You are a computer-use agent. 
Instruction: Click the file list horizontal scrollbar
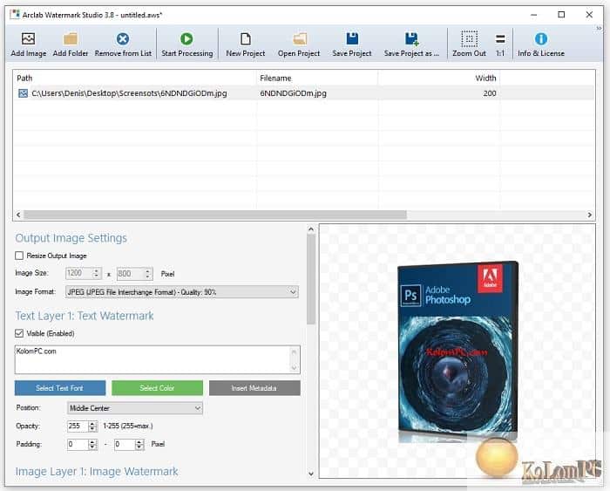click(x=215, y=215)
